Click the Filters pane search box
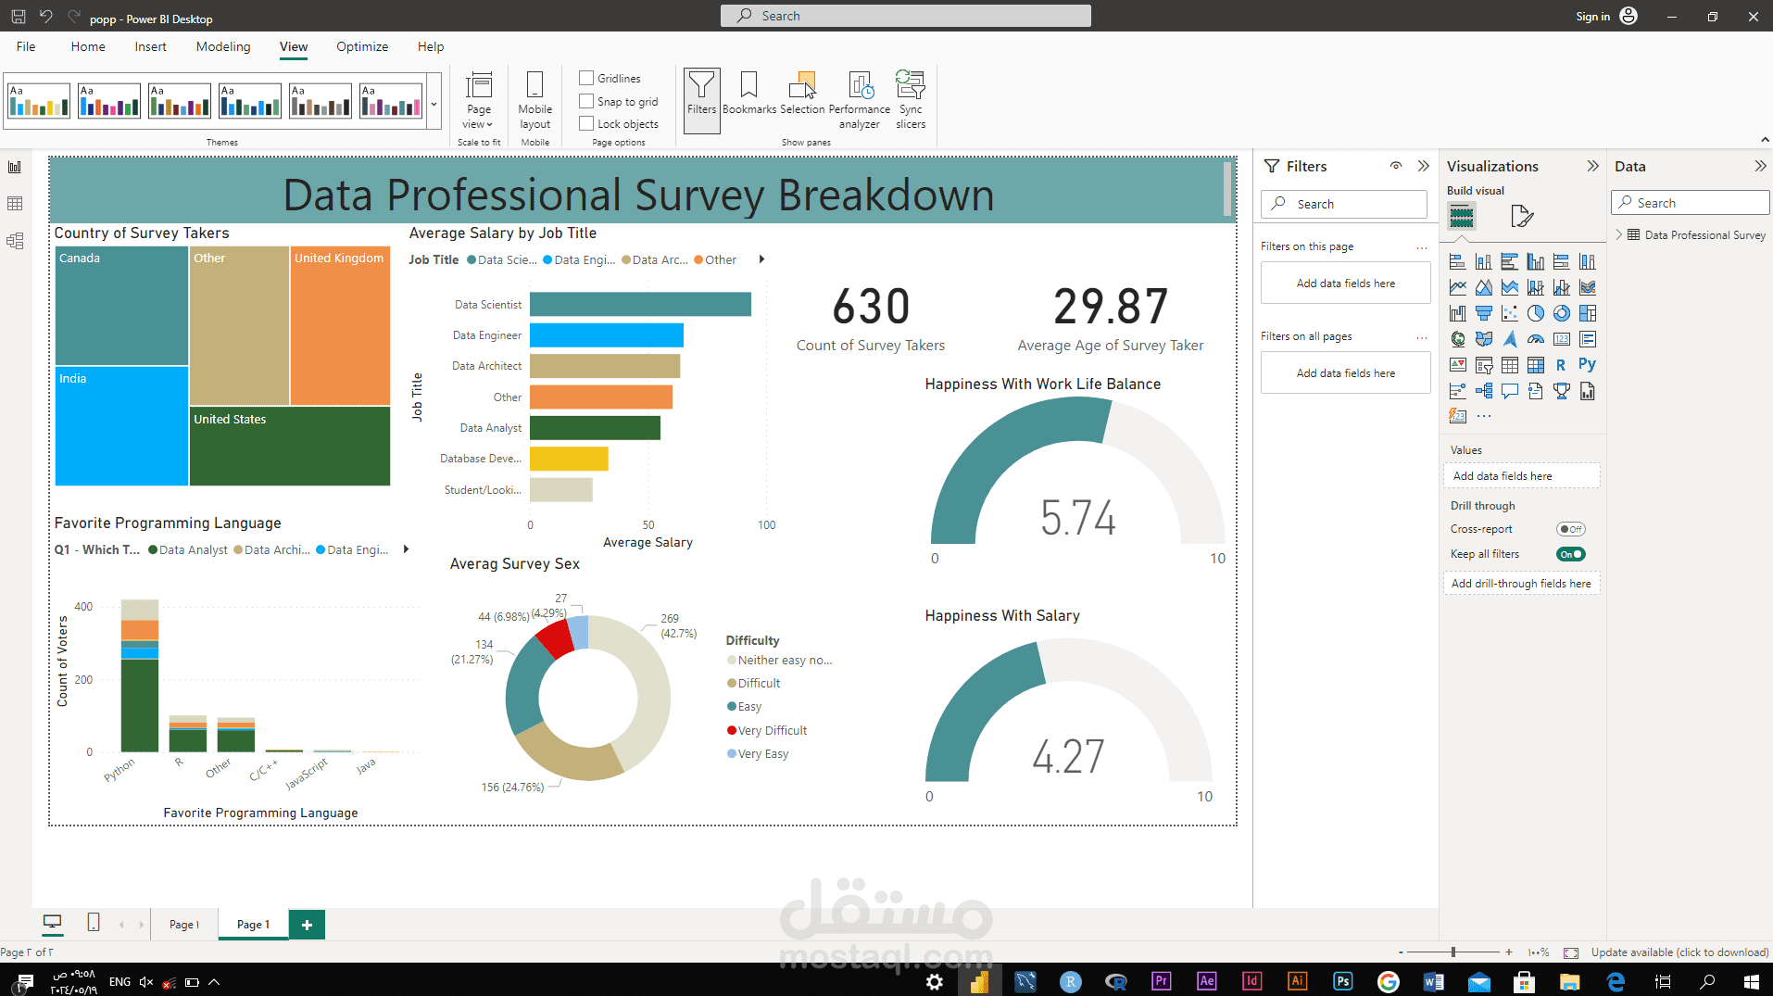 pyautogui.click(x=1343, y=204)
